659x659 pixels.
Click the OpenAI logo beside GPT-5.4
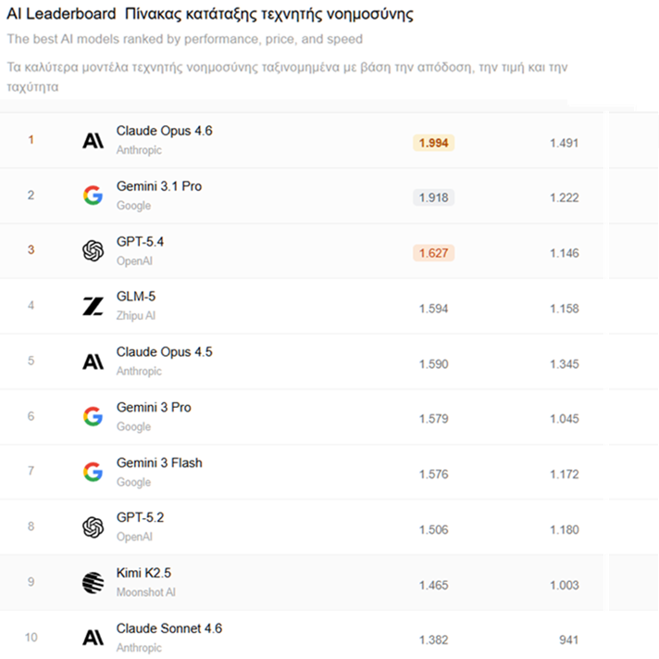pyautogui.click(x=93, y=250)
